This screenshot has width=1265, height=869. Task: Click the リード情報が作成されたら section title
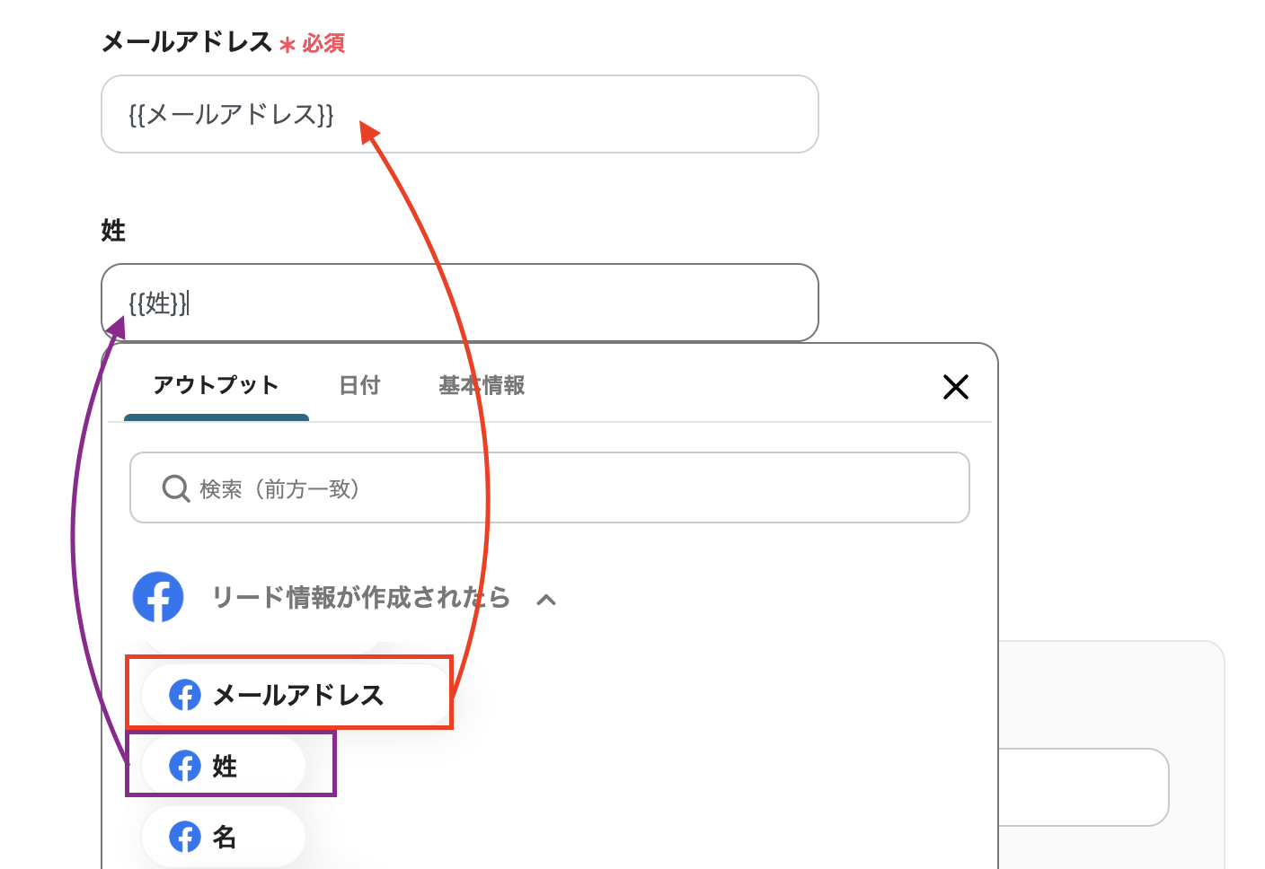(x=360, y=598)
